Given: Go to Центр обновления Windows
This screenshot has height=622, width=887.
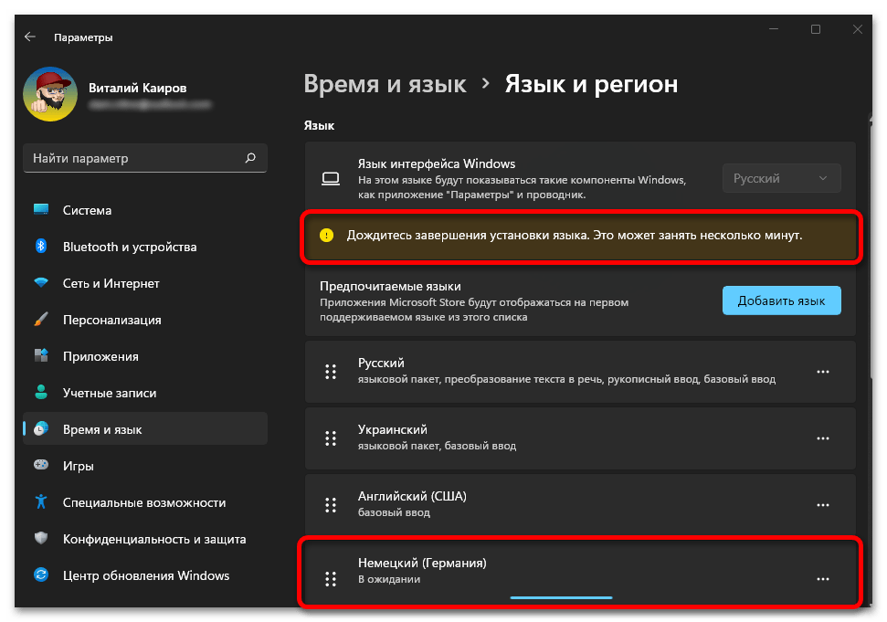Looking at the screenshot, I should point(145,575).
